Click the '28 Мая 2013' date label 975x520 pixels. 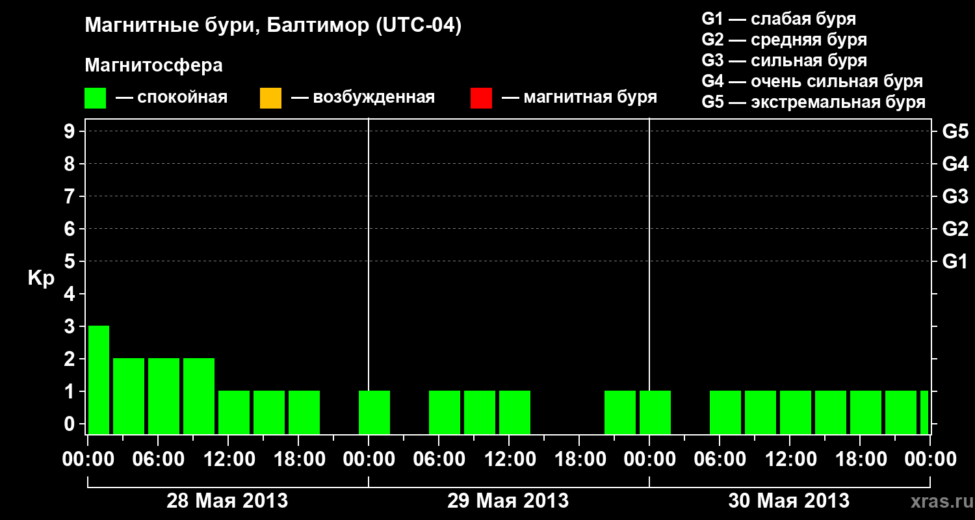pos(227,500)
